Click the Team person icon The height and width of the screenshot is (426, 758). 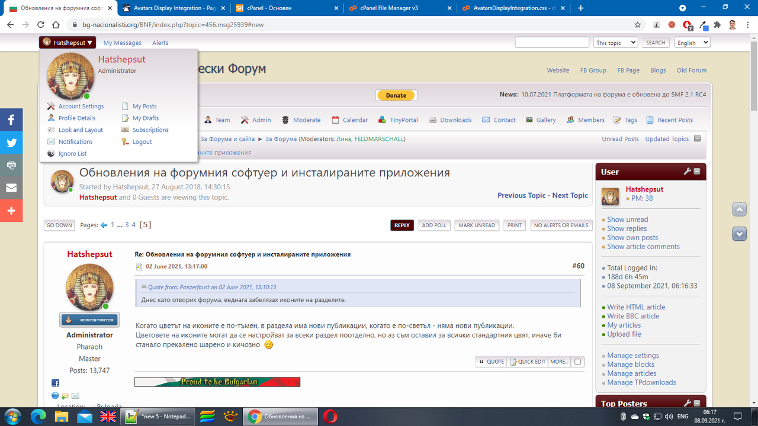click(x=208, y=120)
